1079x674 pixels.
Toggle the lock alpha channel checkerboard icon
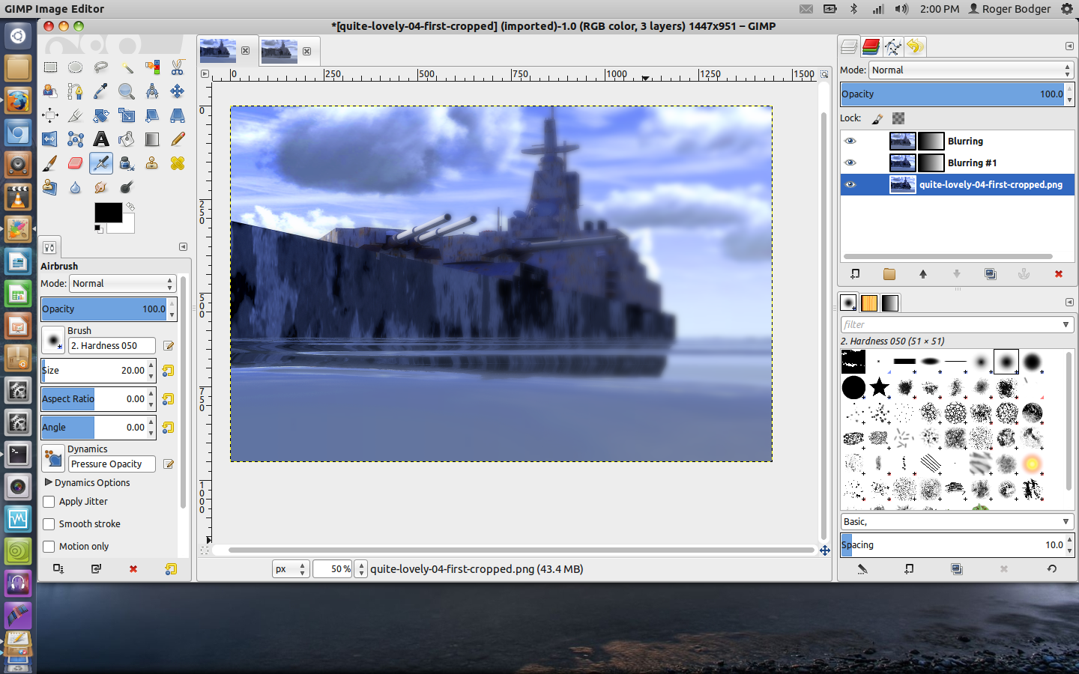tap(898, 118)
